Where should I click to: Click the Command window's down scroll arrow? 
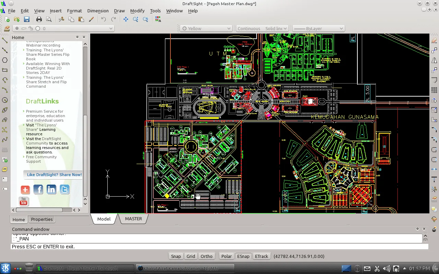426,240
